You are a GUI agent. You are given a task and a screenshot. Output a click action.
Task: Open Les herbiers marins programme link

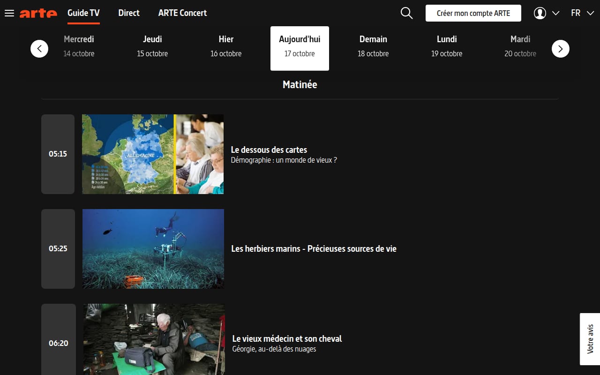point(314,248)
